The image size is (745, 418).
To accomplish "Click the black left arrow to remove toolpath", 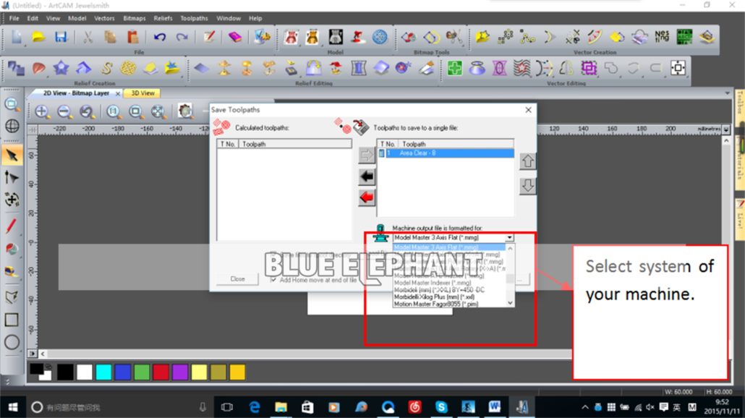I will pyautogui.click(x=366, y=176).
